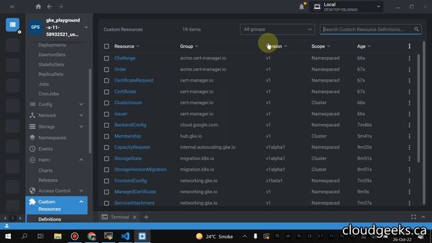Add a new terminal tab

[146, 217]
